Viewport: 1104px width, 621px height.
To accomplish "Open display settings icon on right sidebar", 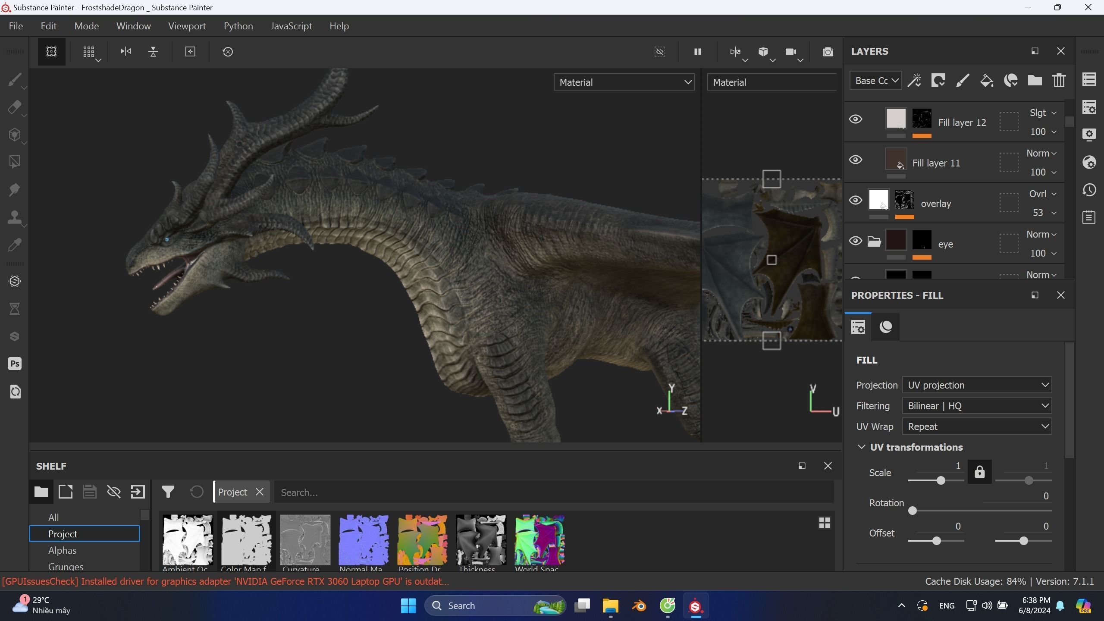I will [x=1089, y=135].
